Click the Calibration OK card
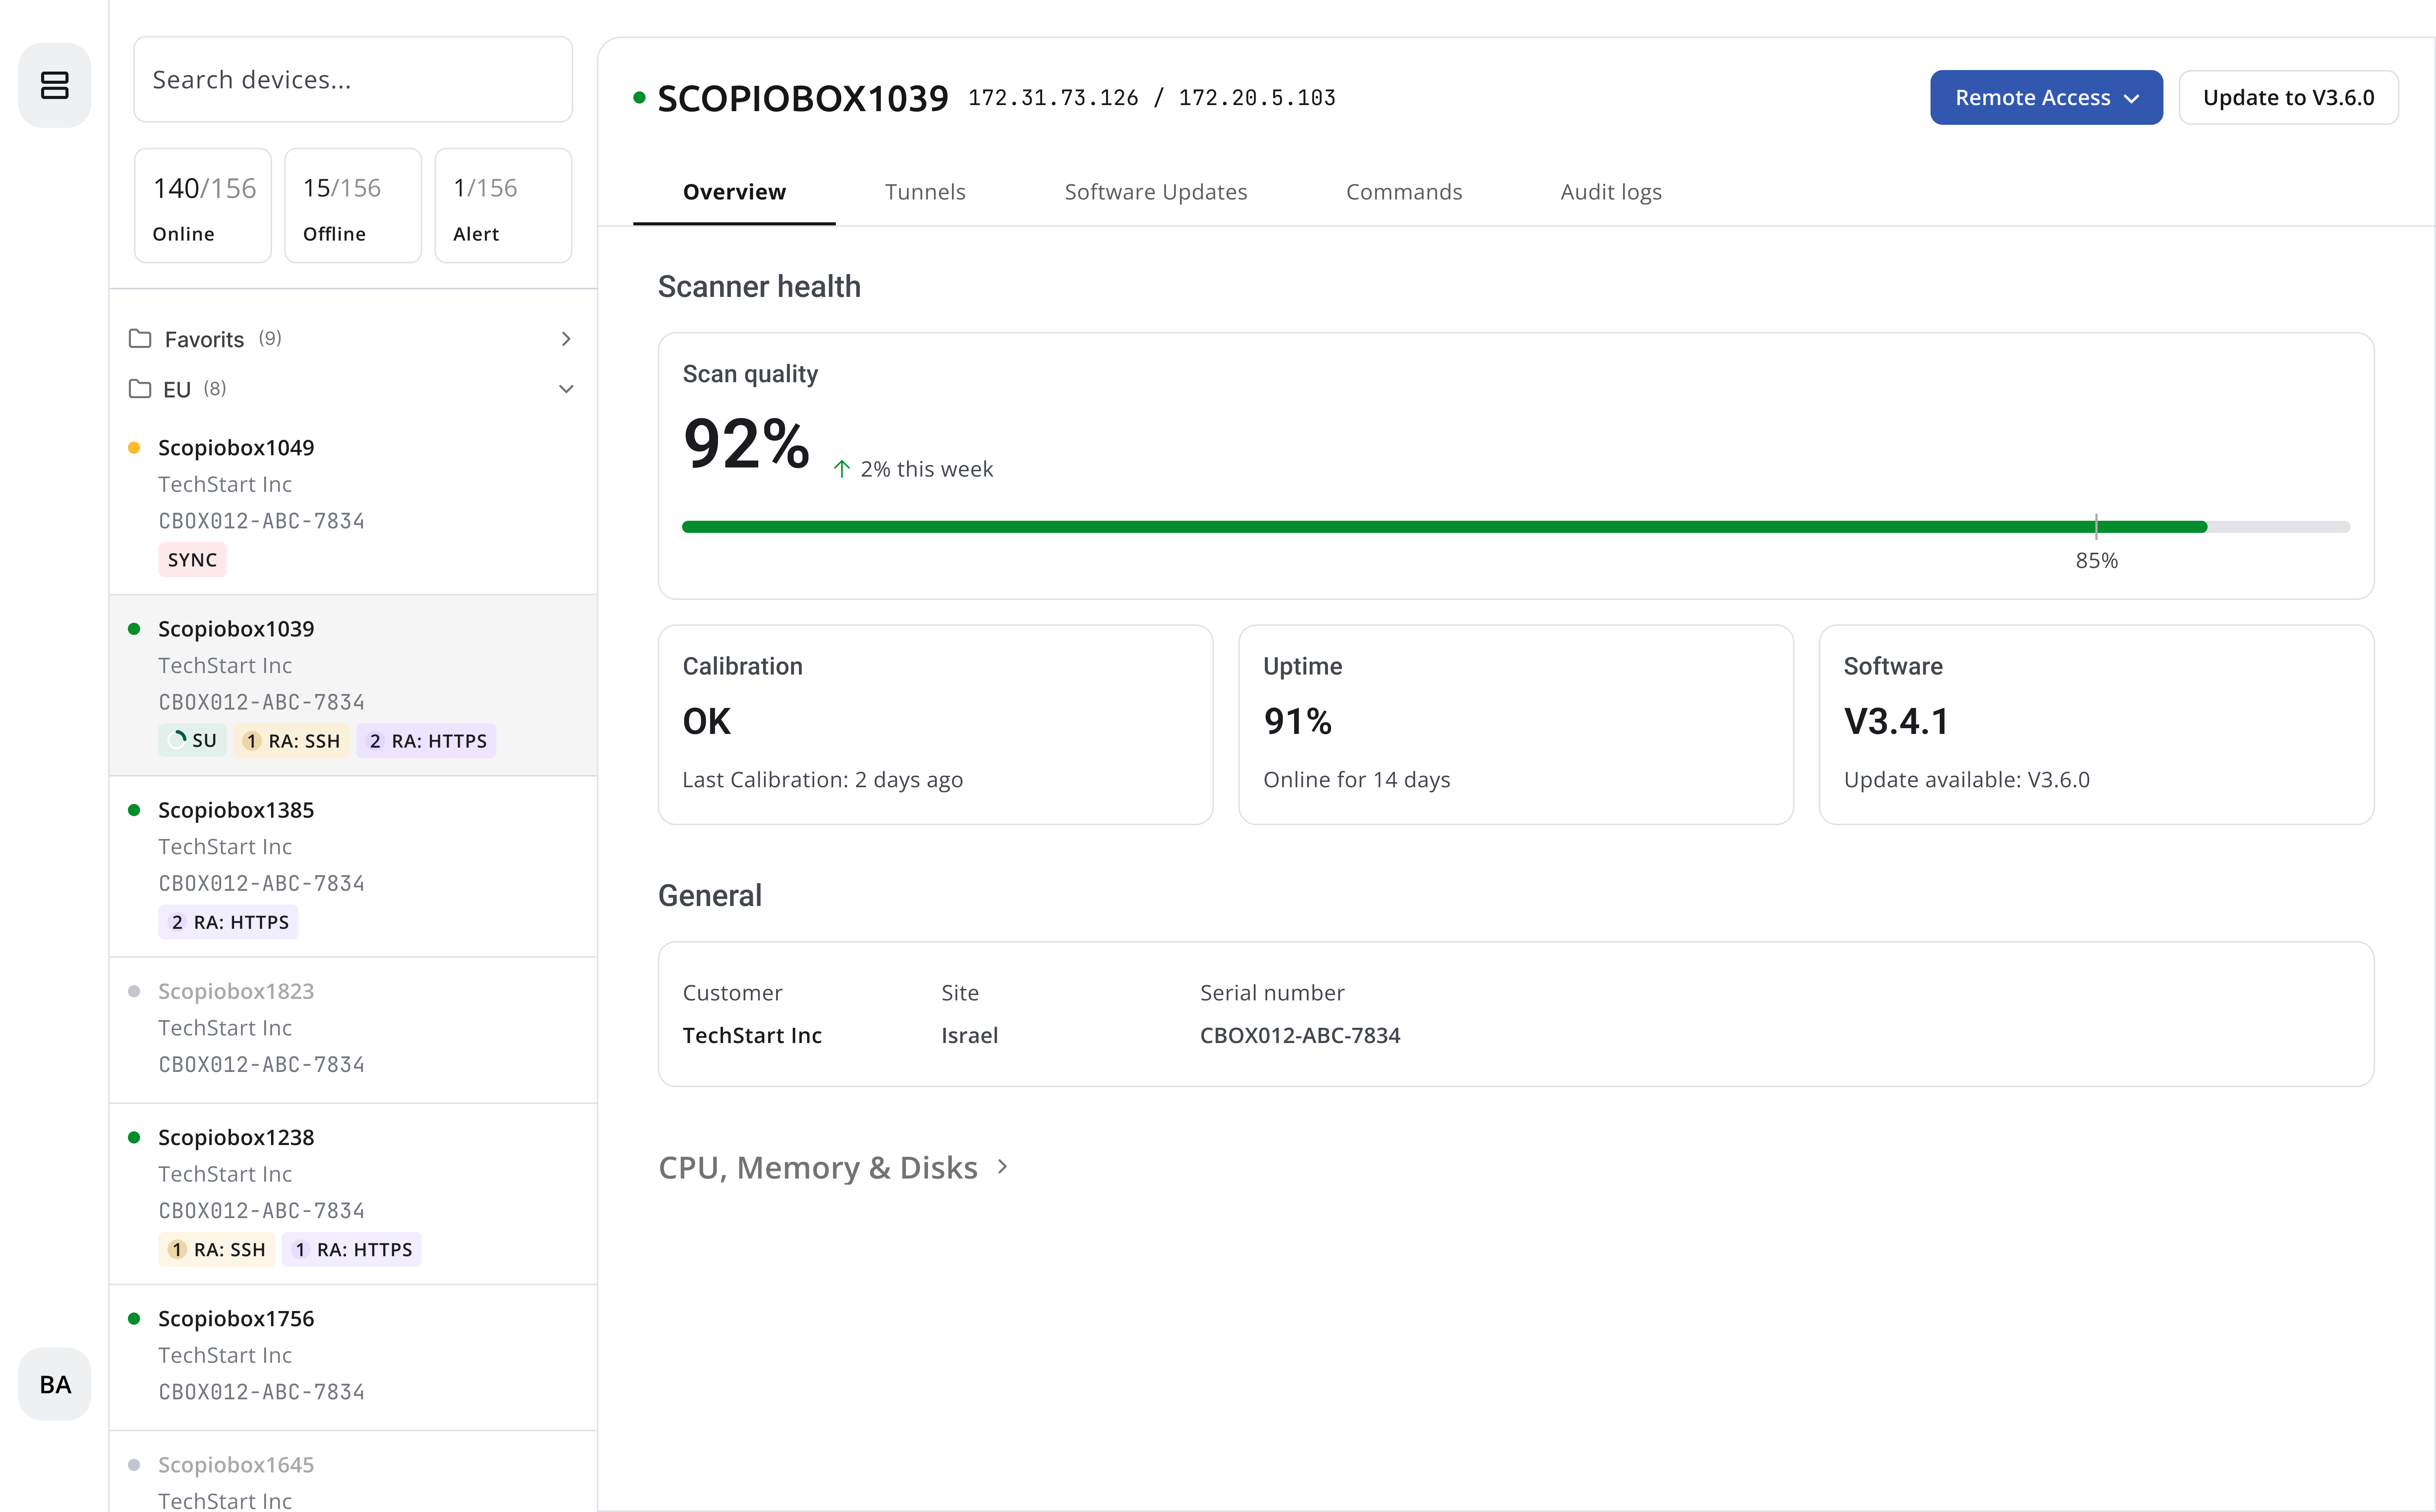 [936, 725]
